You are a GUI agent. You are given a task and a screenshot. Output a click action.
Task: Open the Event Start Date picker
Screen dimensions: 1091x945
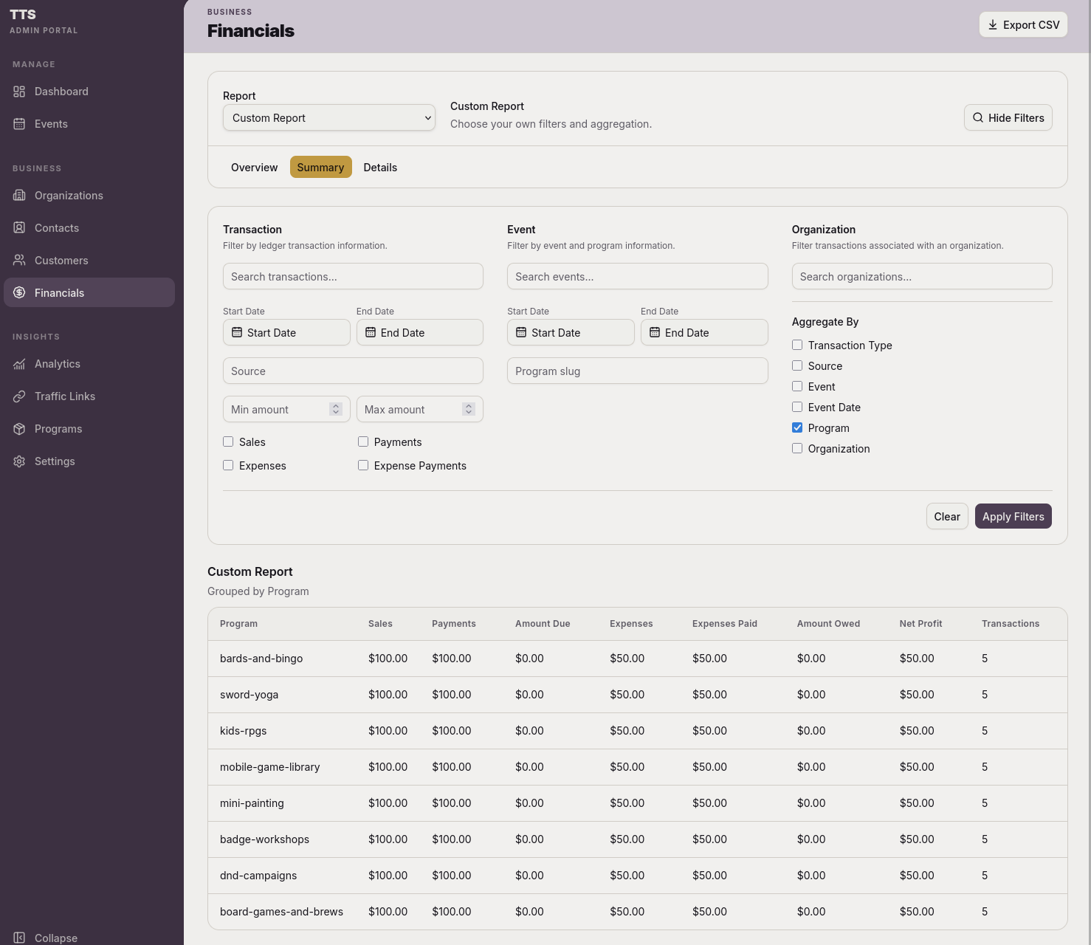click(x=571, y=332)
